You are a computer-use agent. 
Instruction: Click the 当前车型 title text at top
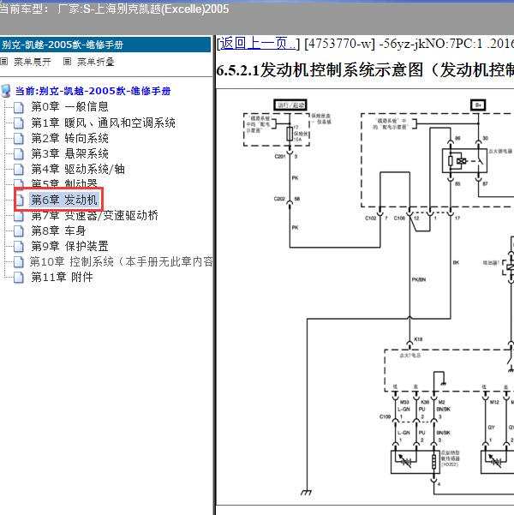click(x=114, y=9)
